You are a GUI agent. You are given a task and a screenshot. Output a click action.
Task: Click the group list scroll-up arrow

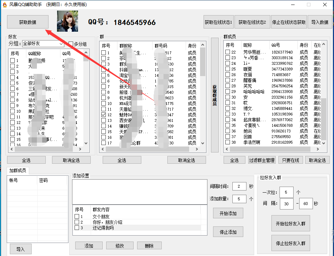tap(203, 45)
